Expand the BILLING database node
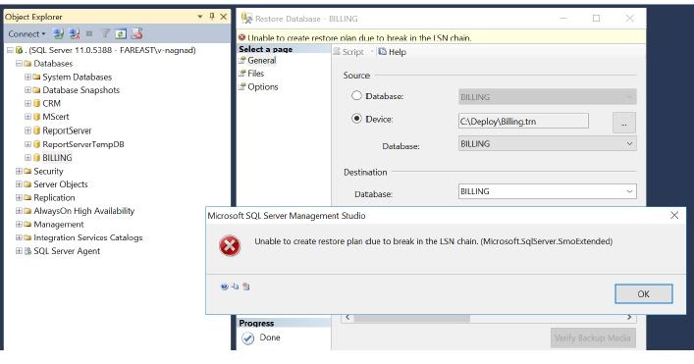Screen dimensions: 694x364 tap(27, 157)
